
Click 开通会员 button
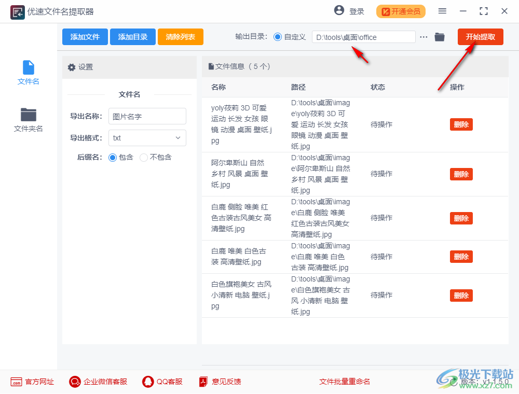(x=401, y=11)
